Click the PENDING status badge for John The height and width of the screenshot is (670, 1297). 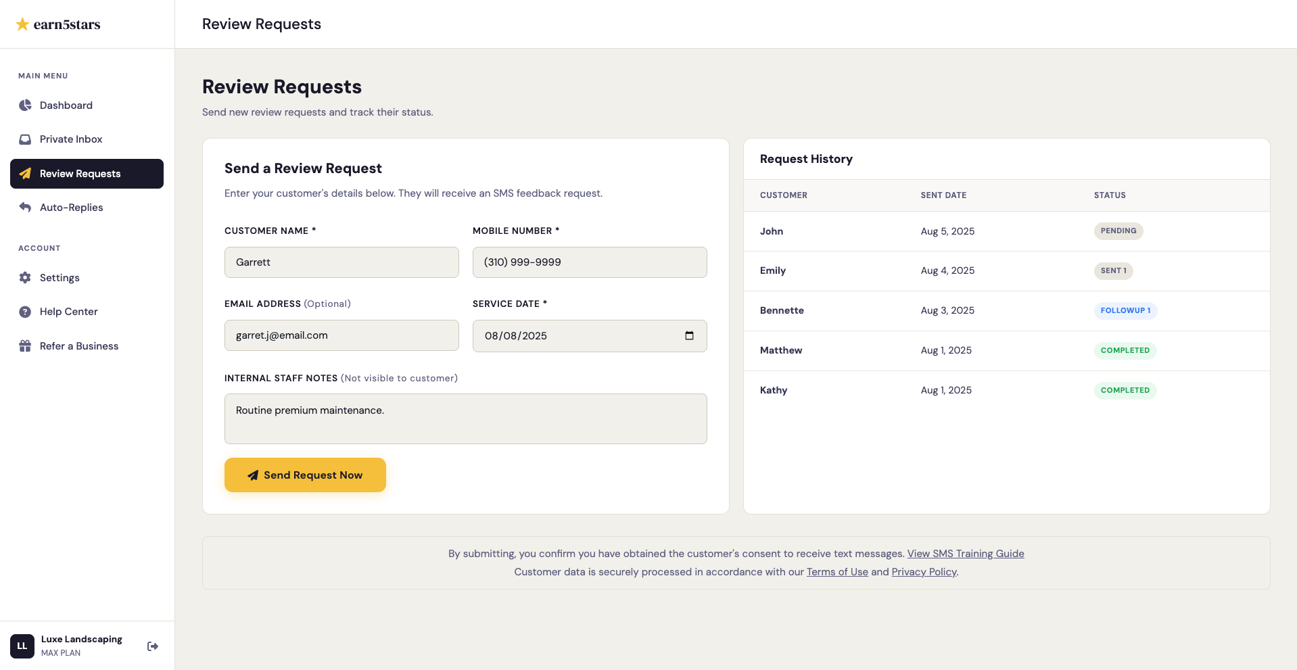(x=1118, y=231)
